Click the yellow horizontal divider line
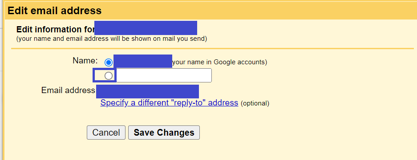This screenshot has width=417, height=160. coord(212,48)
